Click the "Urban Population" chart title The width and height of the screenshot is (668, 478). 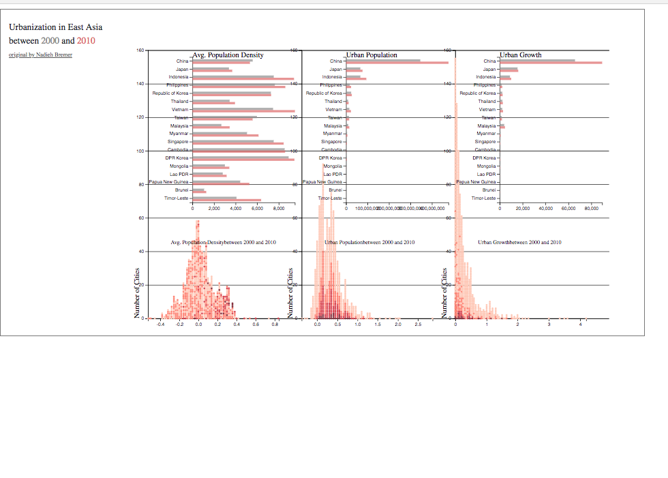371,55
